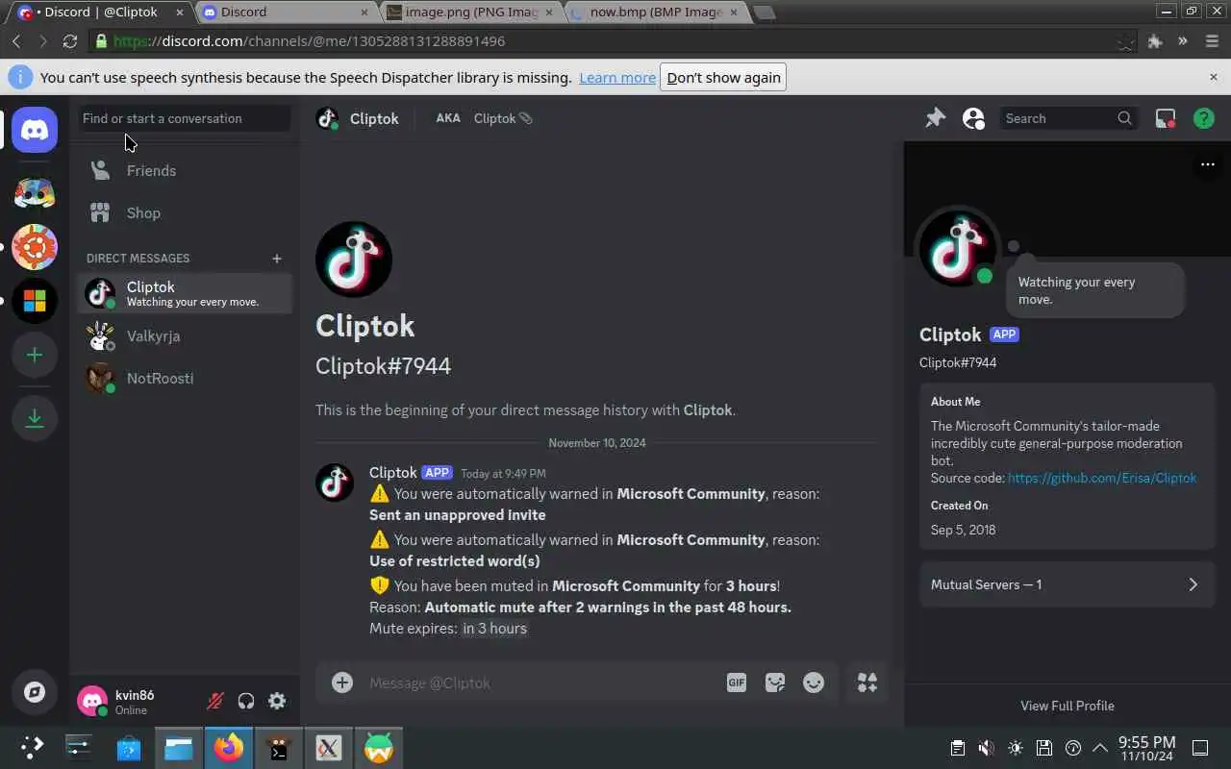This screenshot has height=769, width=1231.
Task: Open terminal from the taskbar
Action: click(279, 748)
